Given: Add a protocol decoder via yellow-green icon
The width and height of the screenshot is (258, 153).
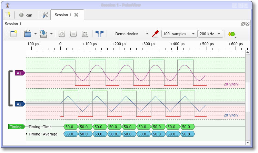Looking at the screenshot, I should click(x=232, y=34).
